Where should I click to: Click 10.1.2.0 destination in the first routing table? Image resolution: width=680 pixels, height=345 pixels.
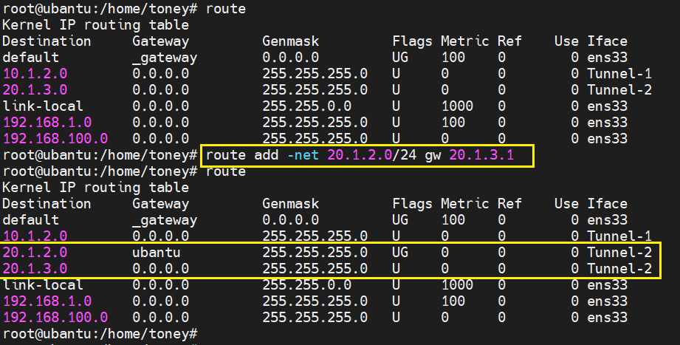point(35,74)
